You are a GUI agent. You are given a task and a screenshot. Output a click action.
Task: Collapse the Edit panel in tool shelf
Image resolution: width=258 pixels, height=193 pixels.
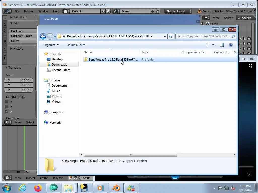pyautogui.click(x=11, y=23)
